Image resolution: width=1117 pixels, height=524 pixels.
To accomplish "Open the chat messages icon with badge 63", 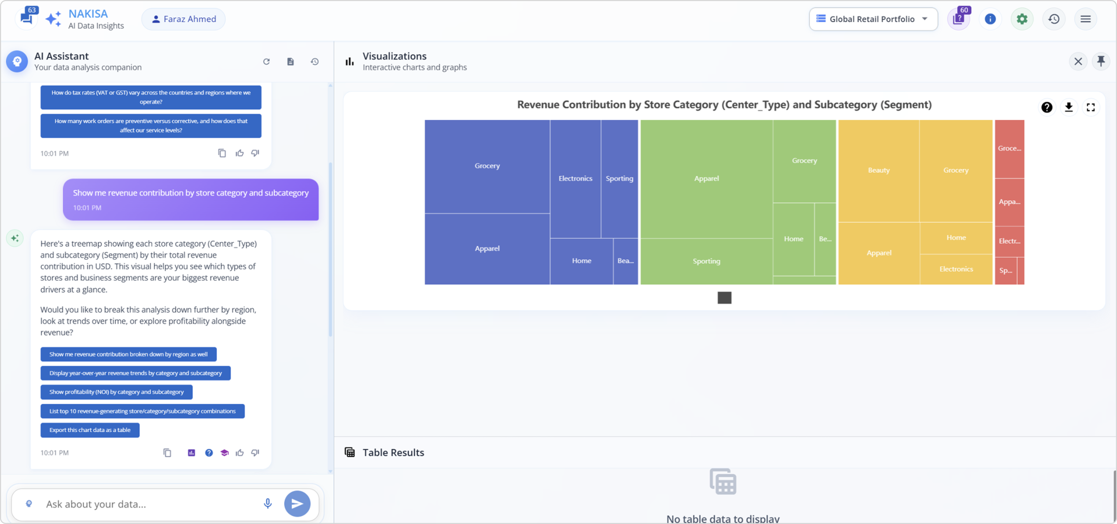I will (x=27, y=18).
